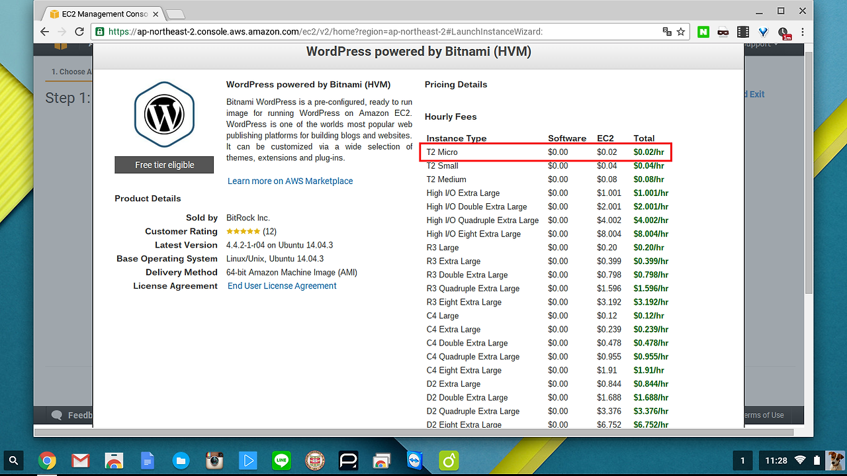Click the blue diamond extension icon
Image resolution: width=847 pixels, height=476 pixels.
click(x=763, y=32)
